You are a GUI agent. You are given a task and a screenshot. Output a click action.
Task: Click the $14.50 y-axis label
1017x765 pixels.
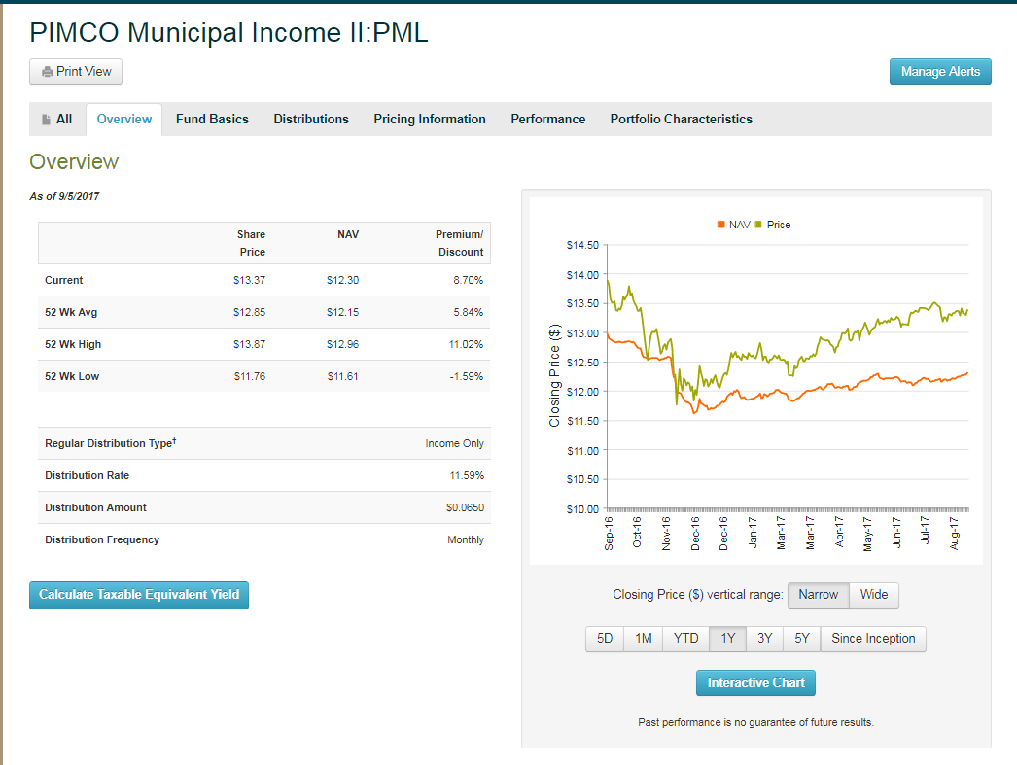582,245
